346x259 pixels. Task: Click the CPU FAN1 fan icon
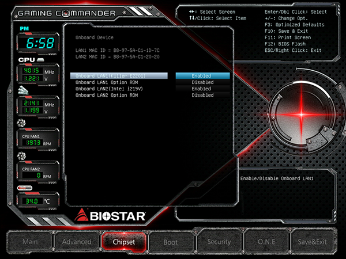21,123
